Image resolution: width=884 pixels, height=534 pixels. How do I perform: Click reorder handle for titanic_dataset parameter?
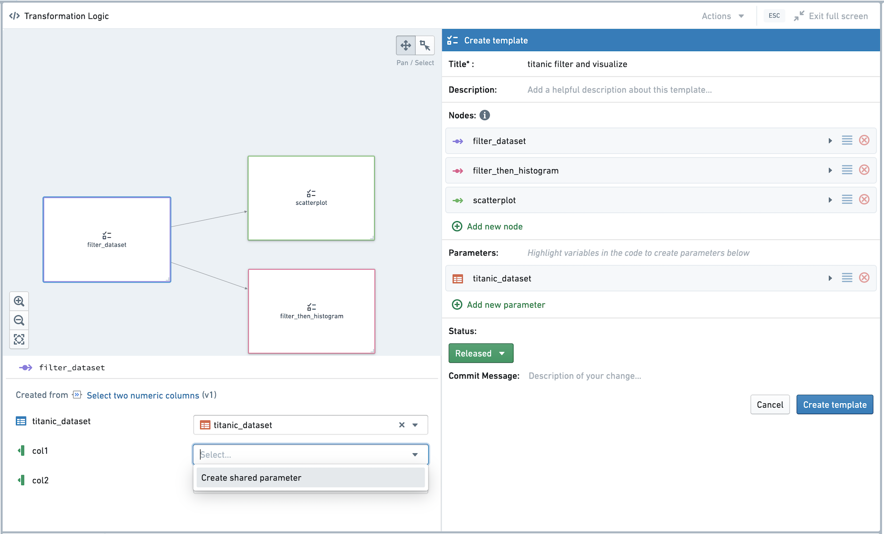click(847, 278)
